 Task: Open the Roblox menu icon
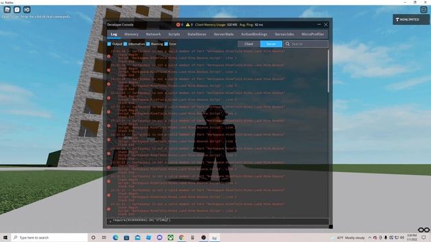7,10
